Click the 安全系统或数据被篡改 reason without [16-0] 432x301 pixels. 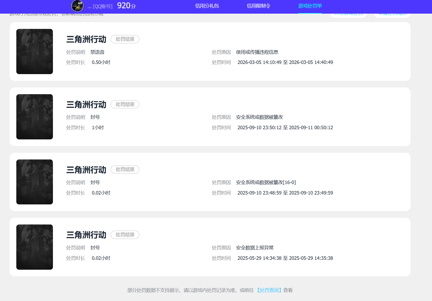pyautogui.click(x=259, y=117)
